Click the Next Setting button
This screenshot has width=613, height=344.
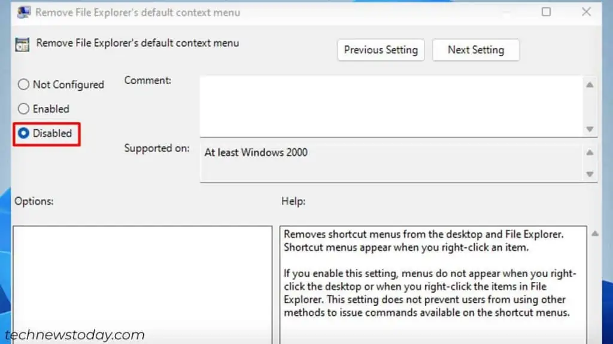click(476, 50)
